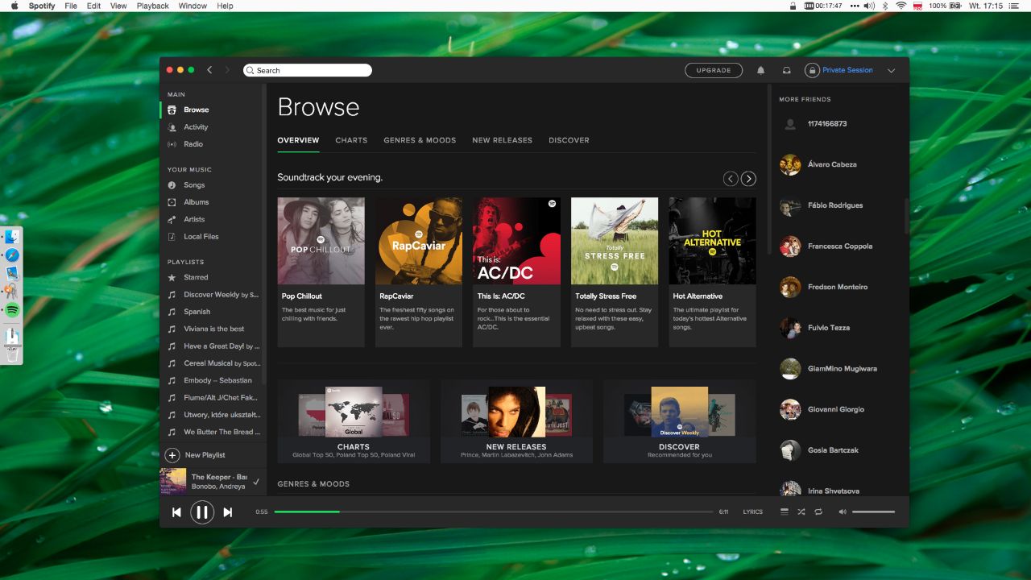Image resolution: width=1031 pixels, height=580 pixels.
Task: Open the Pop Chillout playlist cover
Action: point(321,241)
